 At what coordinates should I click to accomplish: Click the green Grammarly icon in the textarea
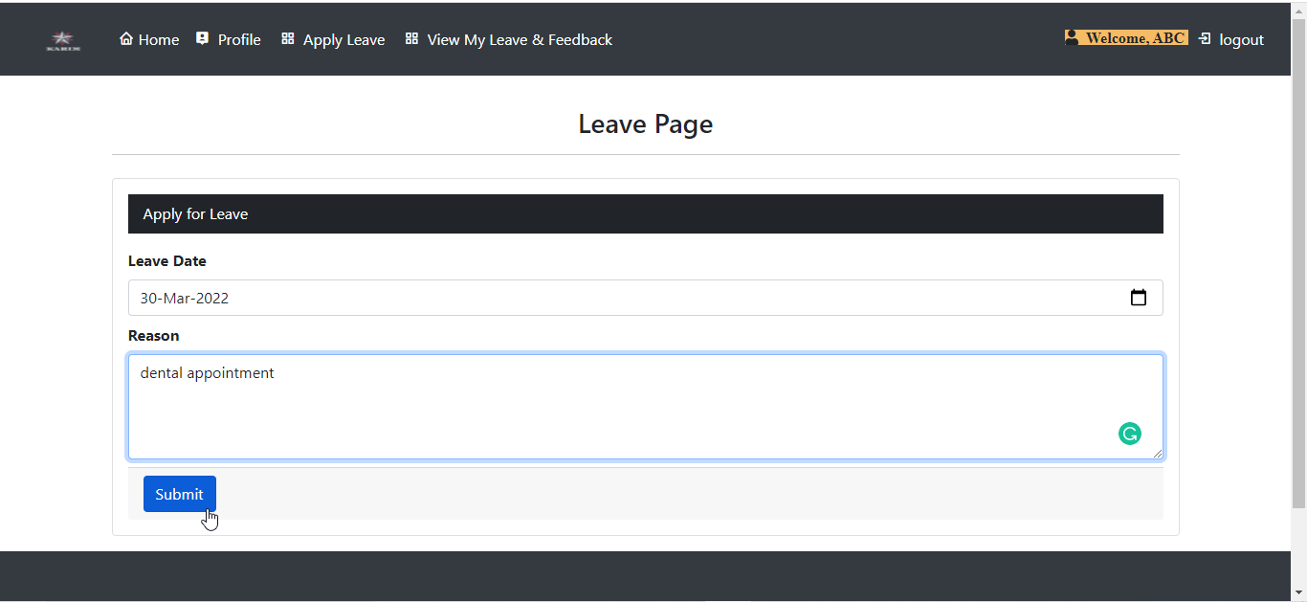click(1130, 433)
